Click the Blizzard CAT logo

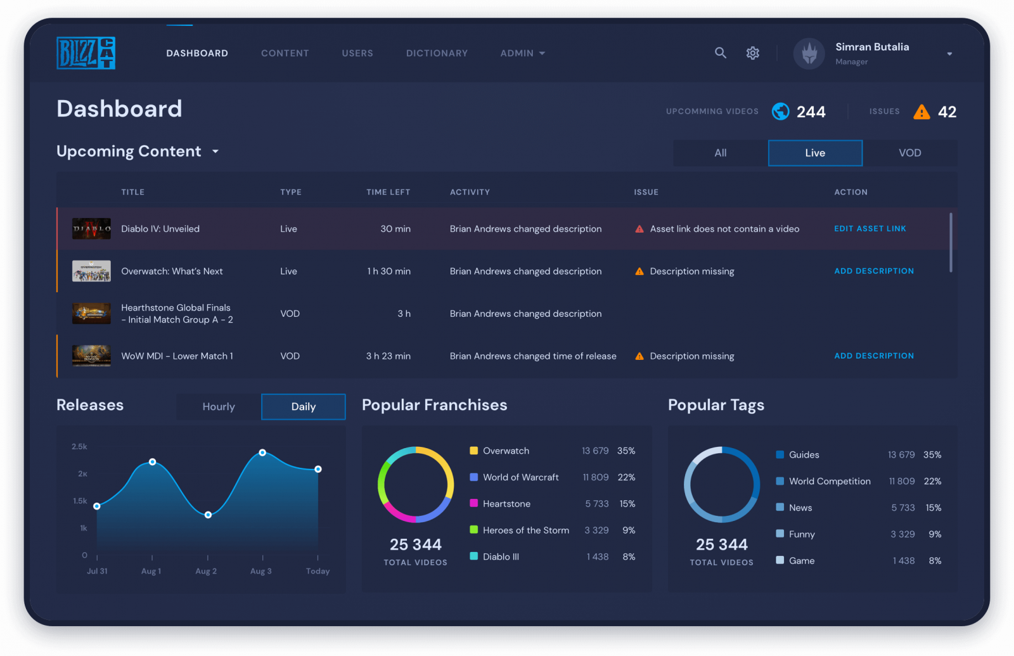(86, 53)
